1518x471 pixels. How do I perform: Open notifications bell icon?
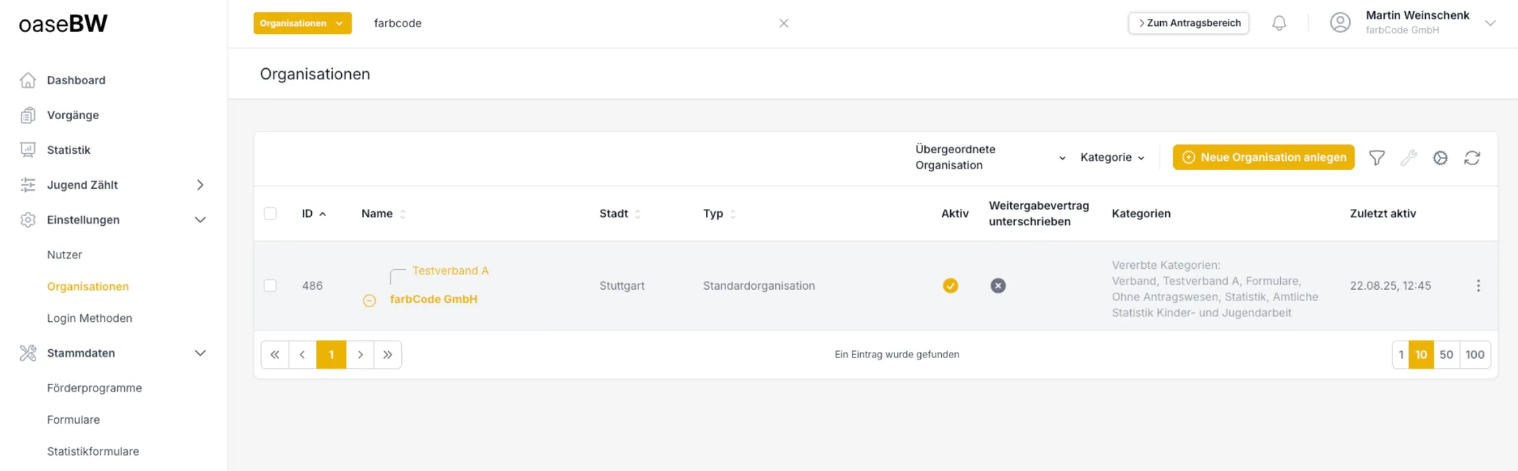pos(1279,23)
